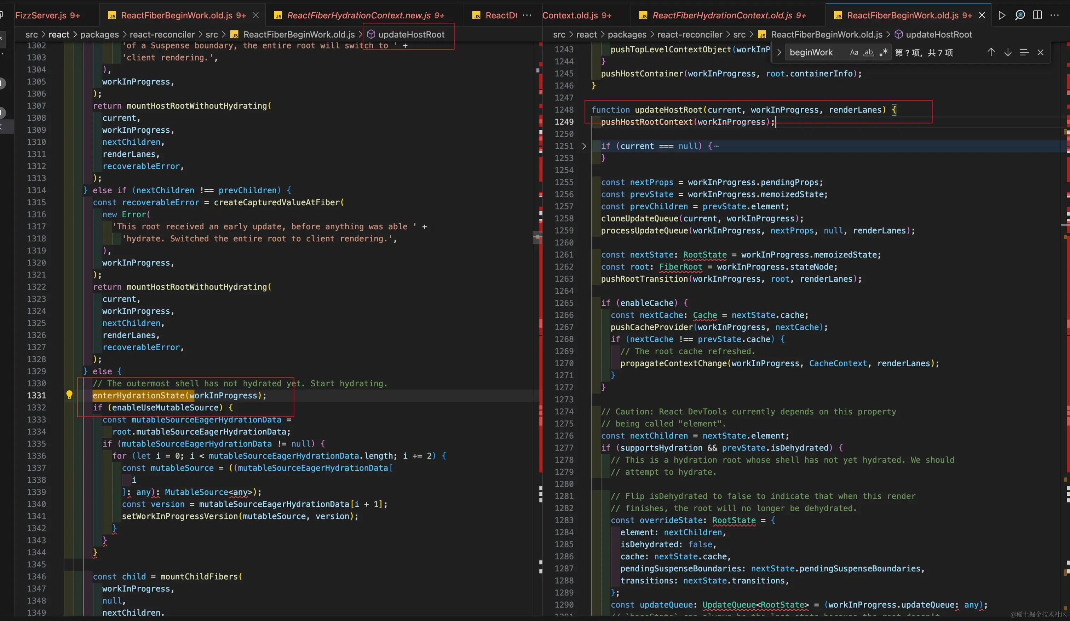Toggle match case in find box

click(x=854, y=52)
